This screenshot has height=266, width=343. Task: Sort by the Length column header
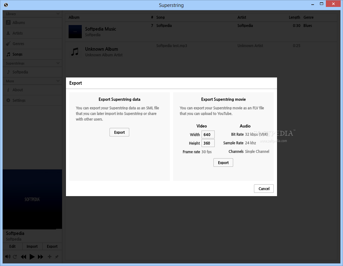click(x=295, y=17)
